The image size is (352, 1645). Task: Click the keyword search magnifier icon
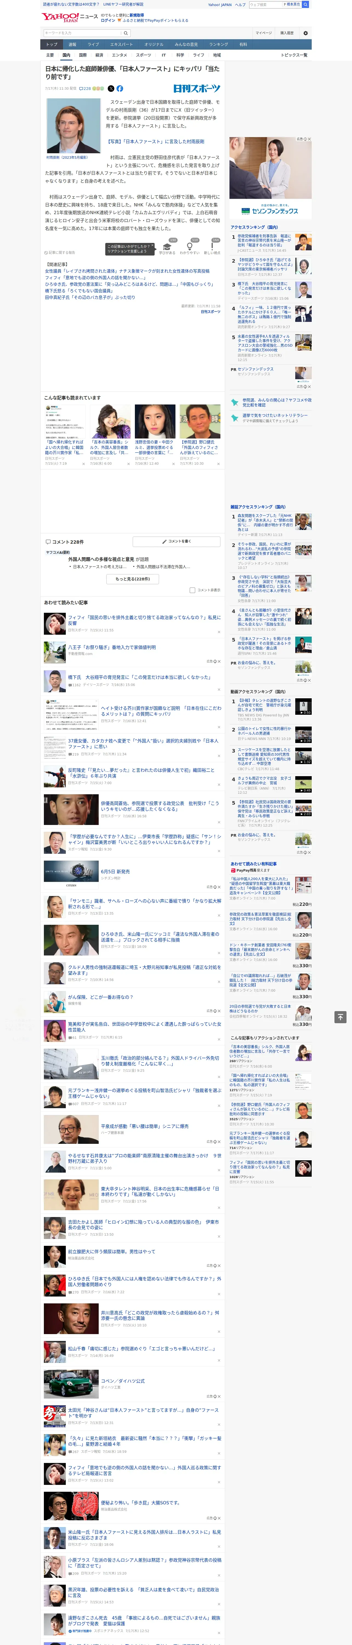click(126, 33)
